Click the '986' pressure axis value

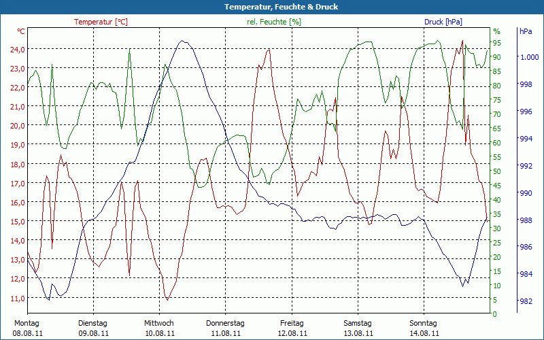tap(526, 247)
